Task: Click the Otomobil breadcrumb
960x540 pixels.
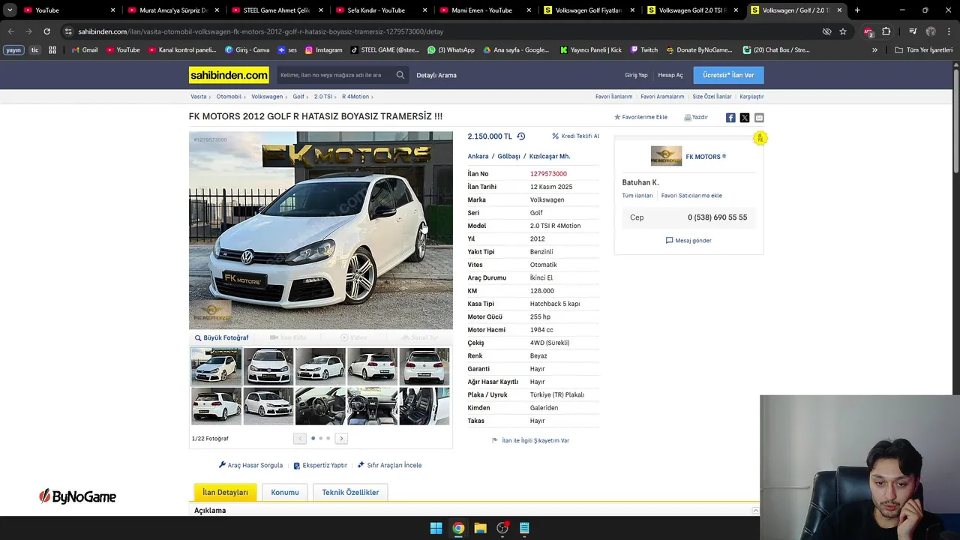Action: click(x=229, y=97)
